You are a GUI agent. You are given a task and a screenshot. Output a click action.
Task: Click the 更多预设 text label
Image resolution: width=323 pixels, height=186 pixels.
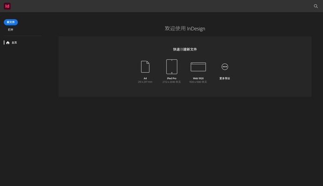click(225, 78)
